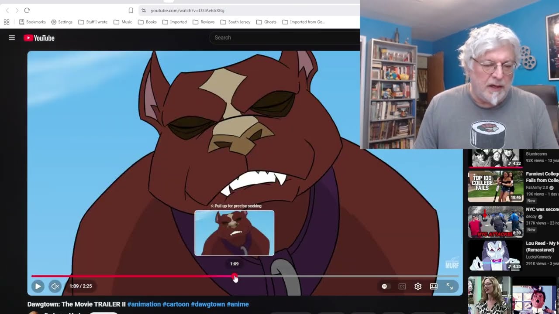Enter fullscreen mode

point(449,287)
